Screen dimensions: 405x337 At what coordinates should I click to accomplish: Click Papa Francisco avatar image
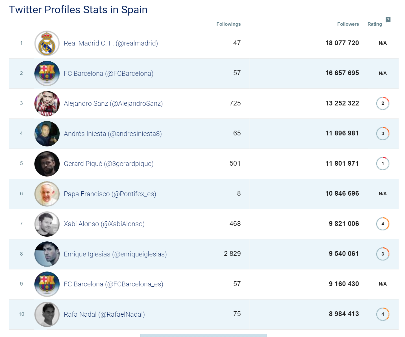point(47,194)
